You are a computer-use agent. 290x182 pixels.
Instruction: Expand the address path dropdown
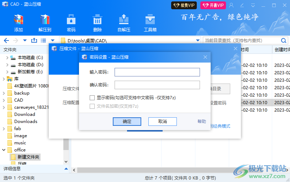coord(198,40)
